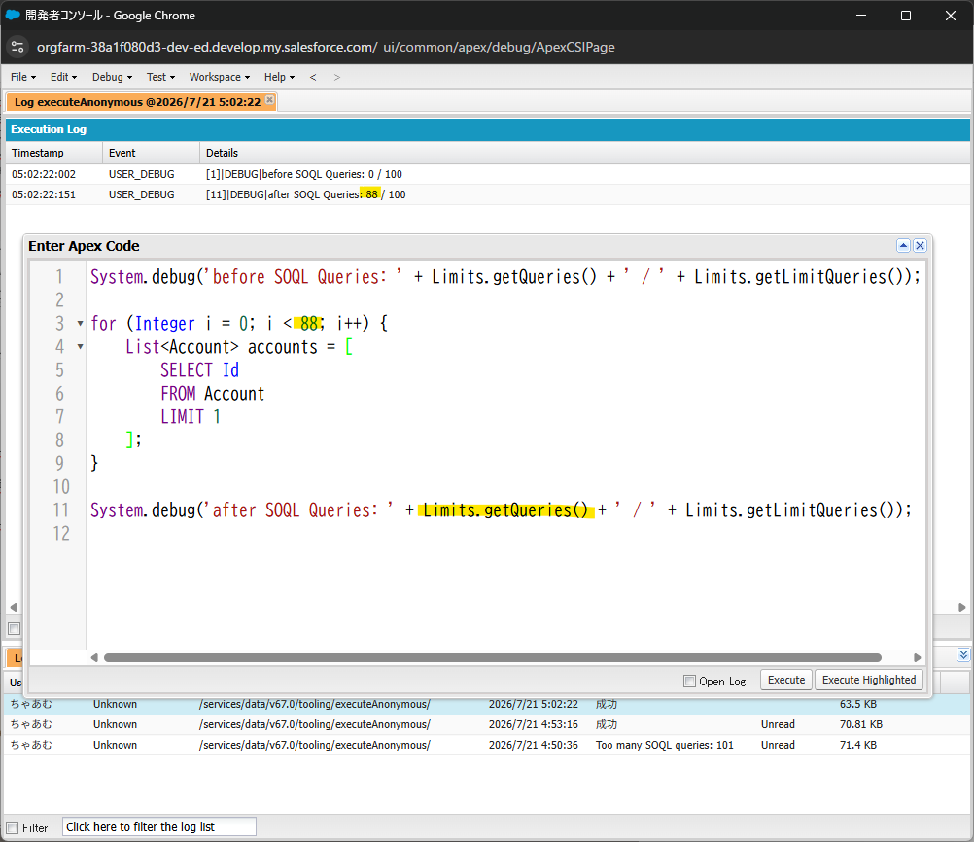Toggle the Open Log checkbox
Image resolution: width=974 pixels, height=842 pixels.
pos(689,681)
